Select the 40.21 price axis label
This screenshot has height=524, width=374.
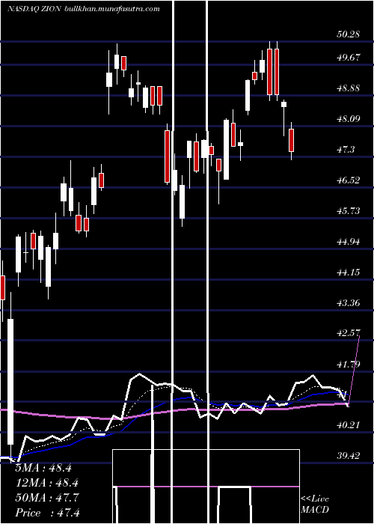click(x=349, y=425)
